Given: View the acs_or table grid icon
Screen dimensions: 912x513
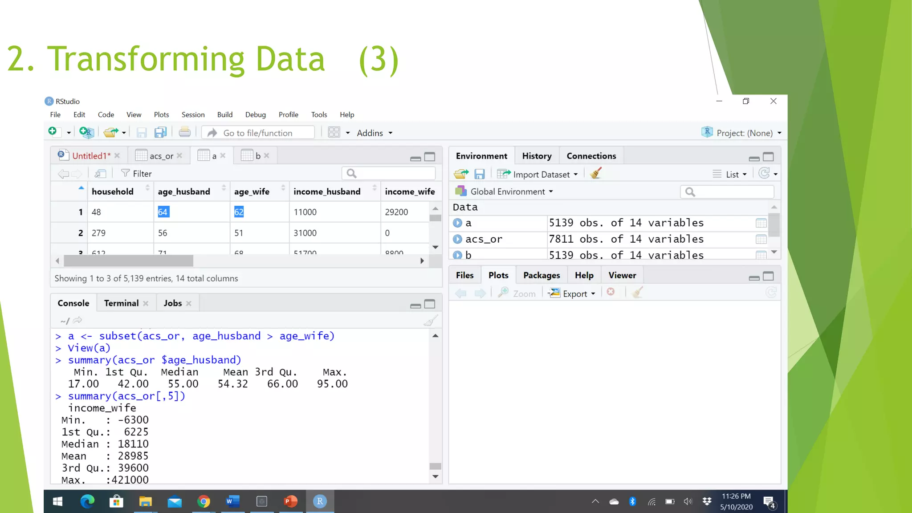Looking at the screenshot, I should (x=761, y=240).
